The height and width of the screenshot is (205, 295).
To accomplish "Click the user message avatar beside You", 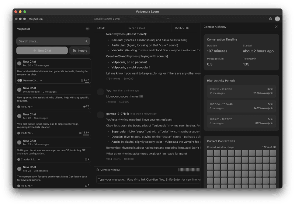I will 100,92.
